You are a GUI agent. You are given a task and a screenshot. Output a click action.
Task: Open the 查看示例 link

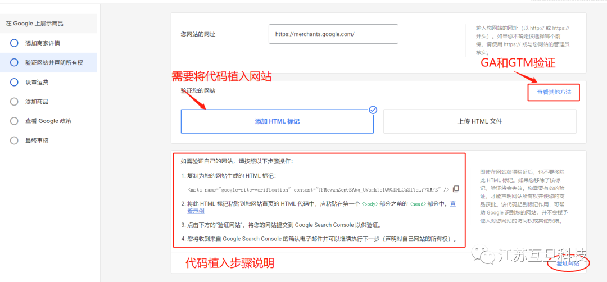tap(196, 211)
